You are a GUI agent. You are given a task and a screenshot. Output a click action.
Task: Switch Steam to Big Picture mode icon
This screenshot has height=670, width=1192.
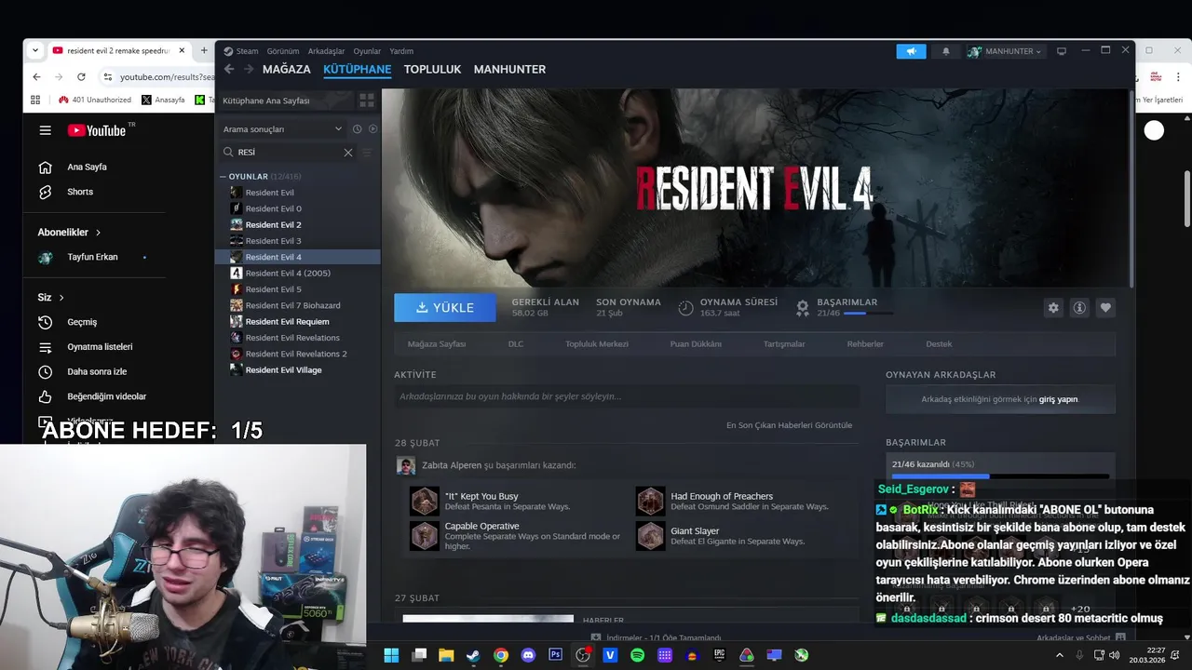pos(1061,51)
